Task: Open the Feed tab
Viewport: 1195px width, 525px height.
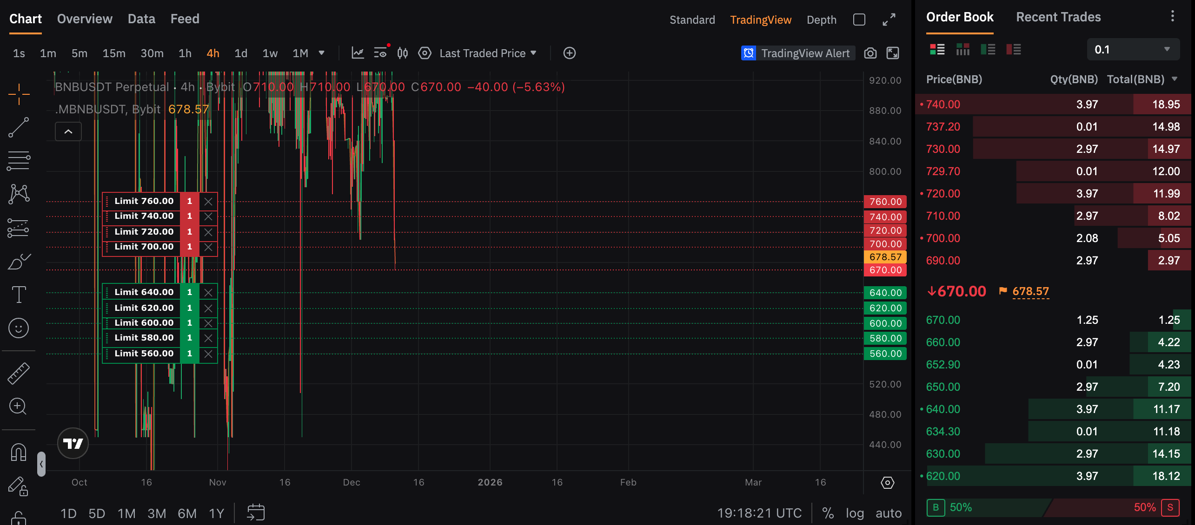Action: [185, 19]
